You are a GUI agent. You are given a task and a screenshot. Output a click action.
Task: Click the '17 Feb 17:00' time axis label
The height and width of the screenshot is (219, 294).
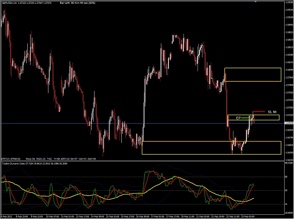pos(173,217)
